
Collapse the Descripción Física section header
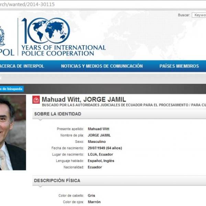point(57,181)
